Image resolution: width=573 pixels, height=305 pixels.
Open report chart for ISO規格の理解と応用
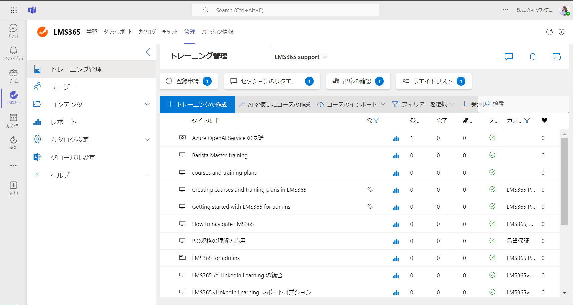tap(396, 241)
